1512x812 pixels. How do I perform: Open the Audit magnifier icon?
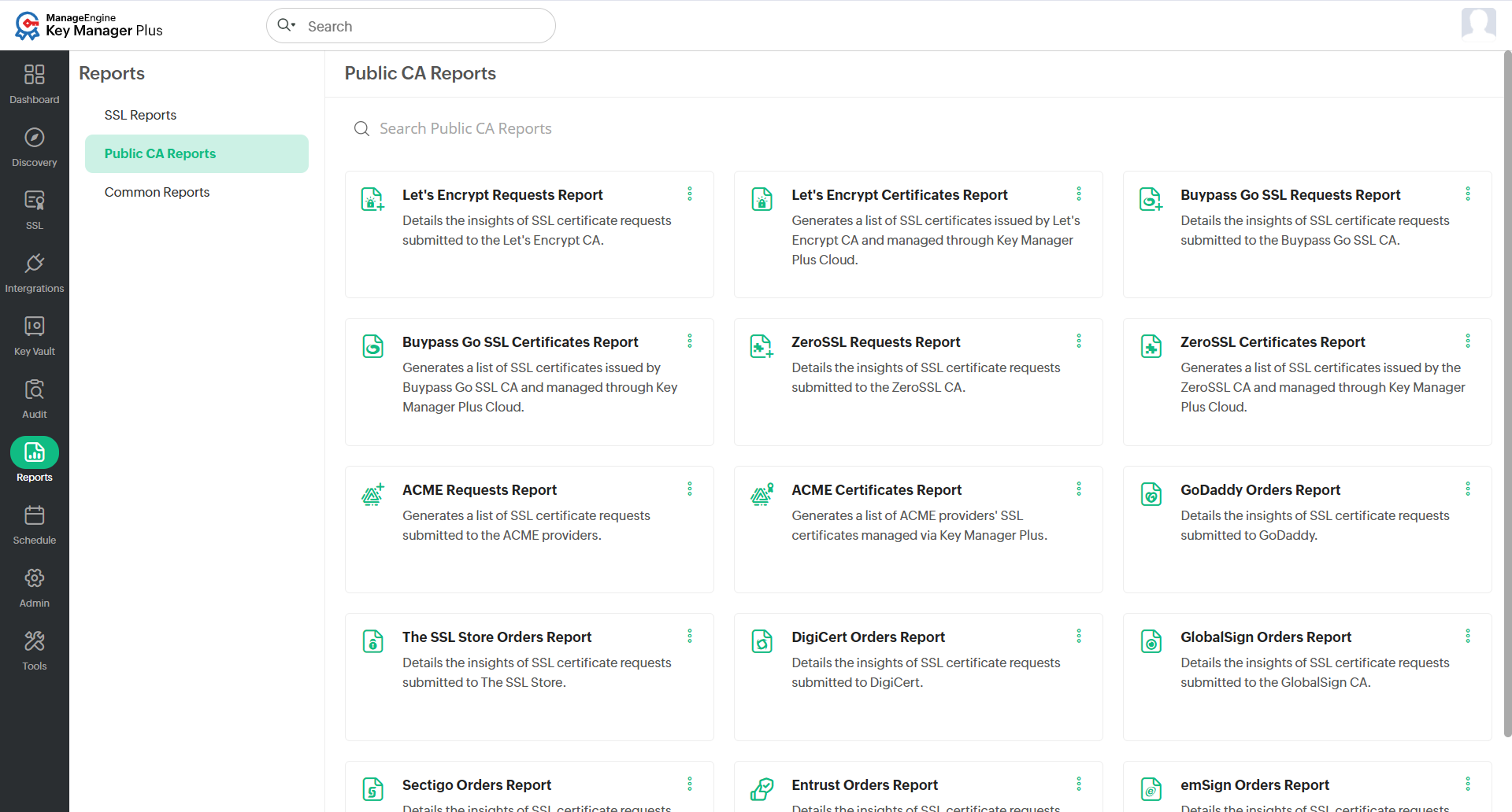35,389
